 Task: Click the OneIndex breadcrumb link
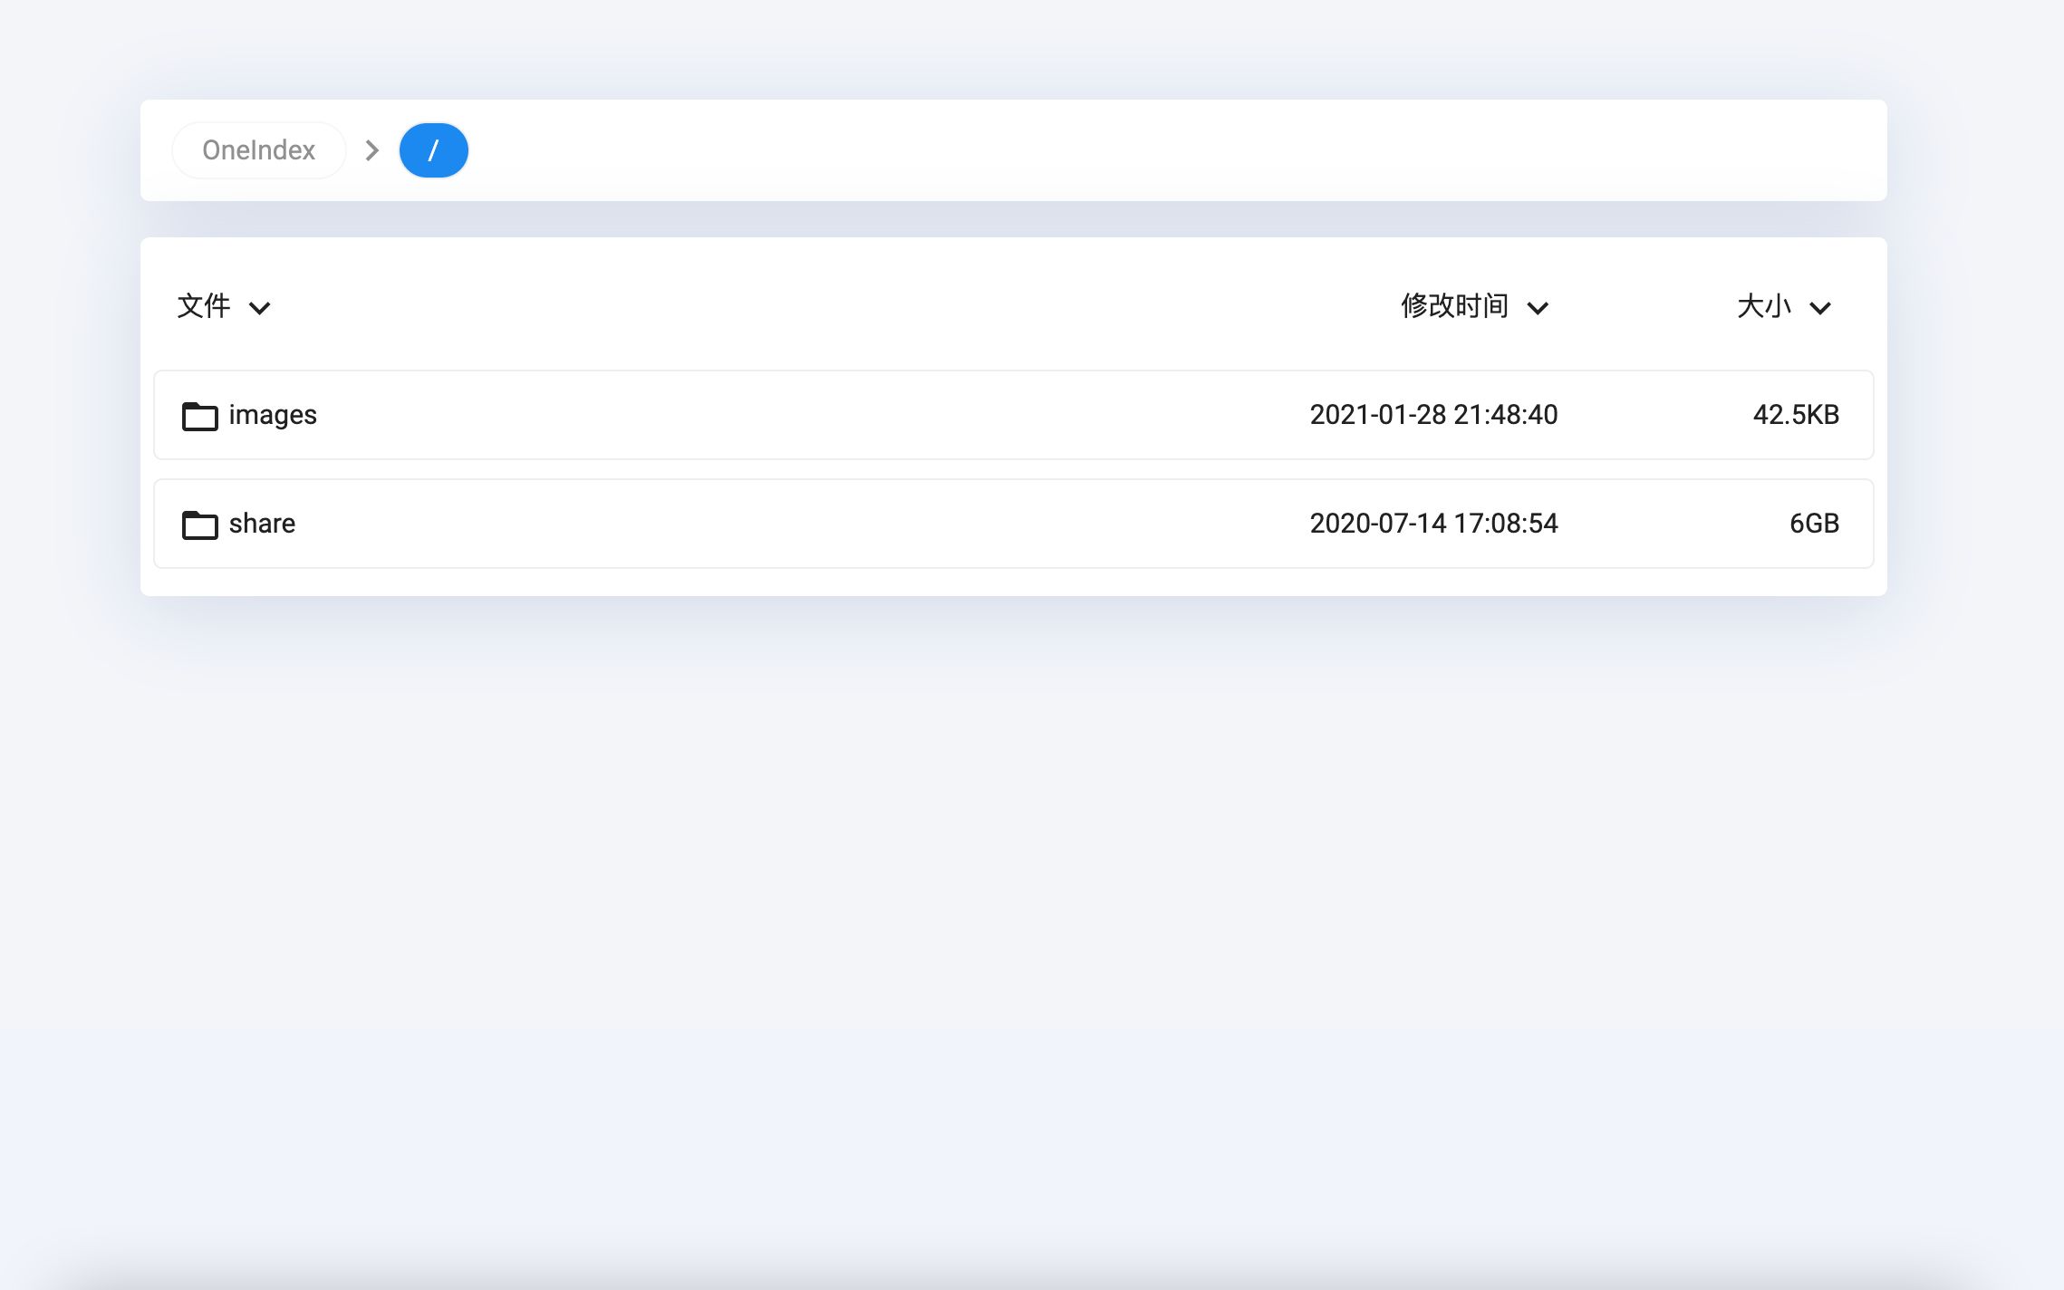(x=258, y=150)
